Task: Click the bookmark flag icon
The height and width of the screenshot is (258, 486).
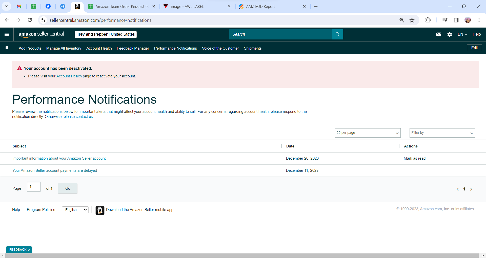Action: coord(7,48)
